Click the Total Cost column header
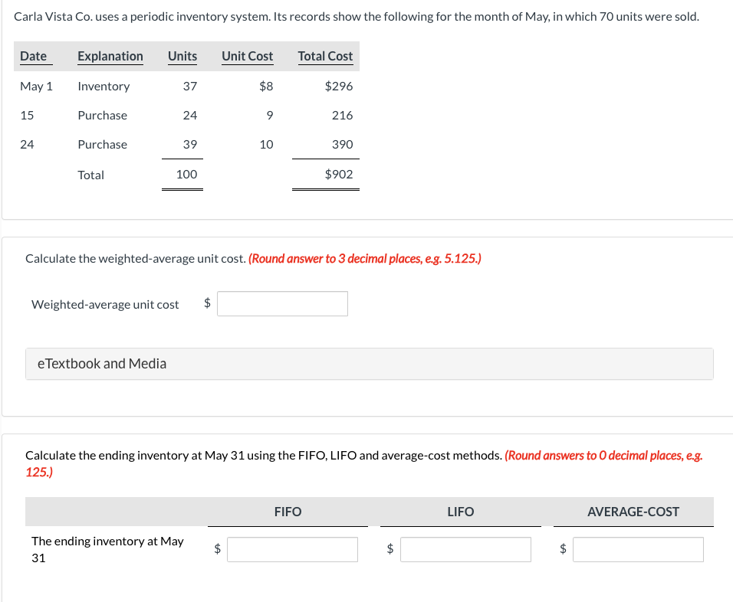 325,56
